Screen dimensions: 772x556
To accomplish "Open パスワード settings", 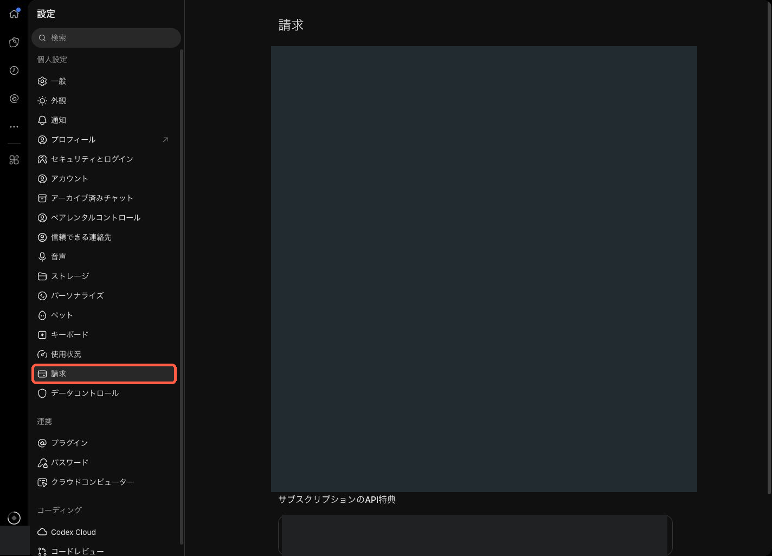I will point(104,463).
